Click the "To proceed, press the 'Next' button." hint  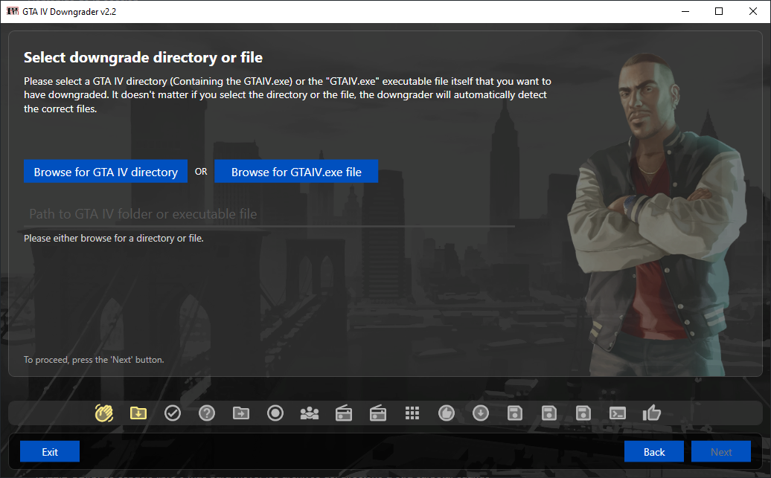(94, 360)
